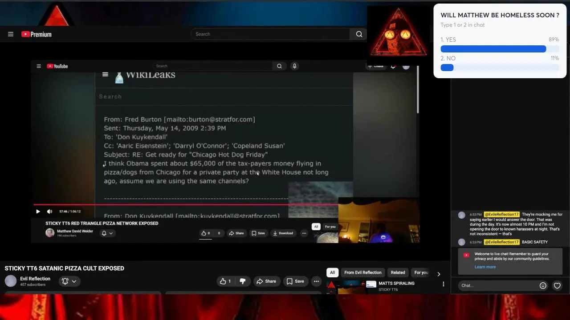Save the stream to playlist
570x320 pixels.
click(295, 281)
